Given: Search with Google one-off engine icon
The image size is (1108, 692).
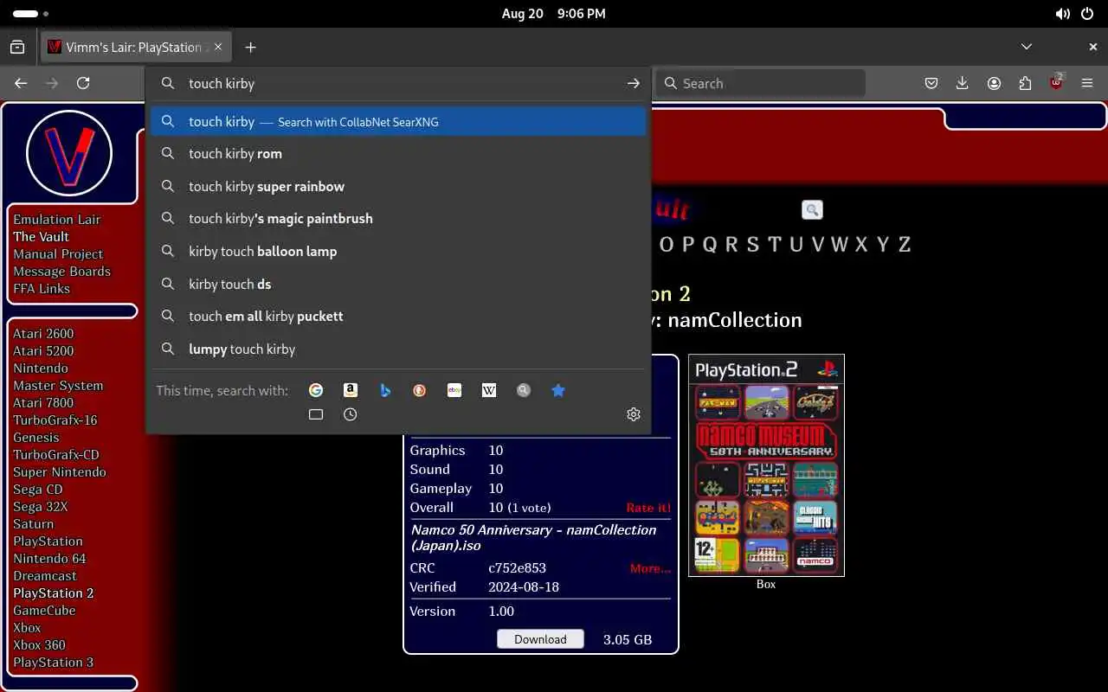Looking at the screenshot, I should click(316, 390).
